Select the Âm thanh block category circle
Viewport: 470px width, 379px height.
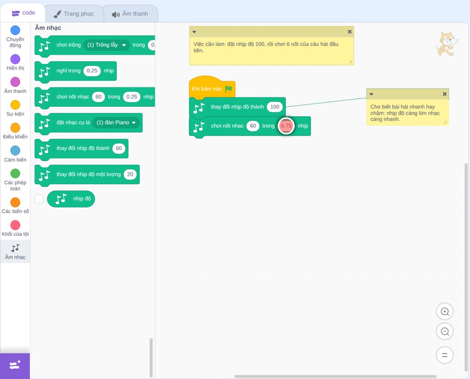[16, 82]
